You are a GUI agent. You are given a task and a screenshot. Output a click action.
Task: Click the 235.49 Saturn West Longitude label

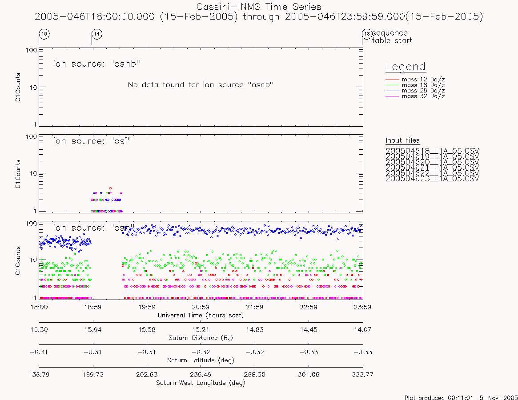point(201,375)
